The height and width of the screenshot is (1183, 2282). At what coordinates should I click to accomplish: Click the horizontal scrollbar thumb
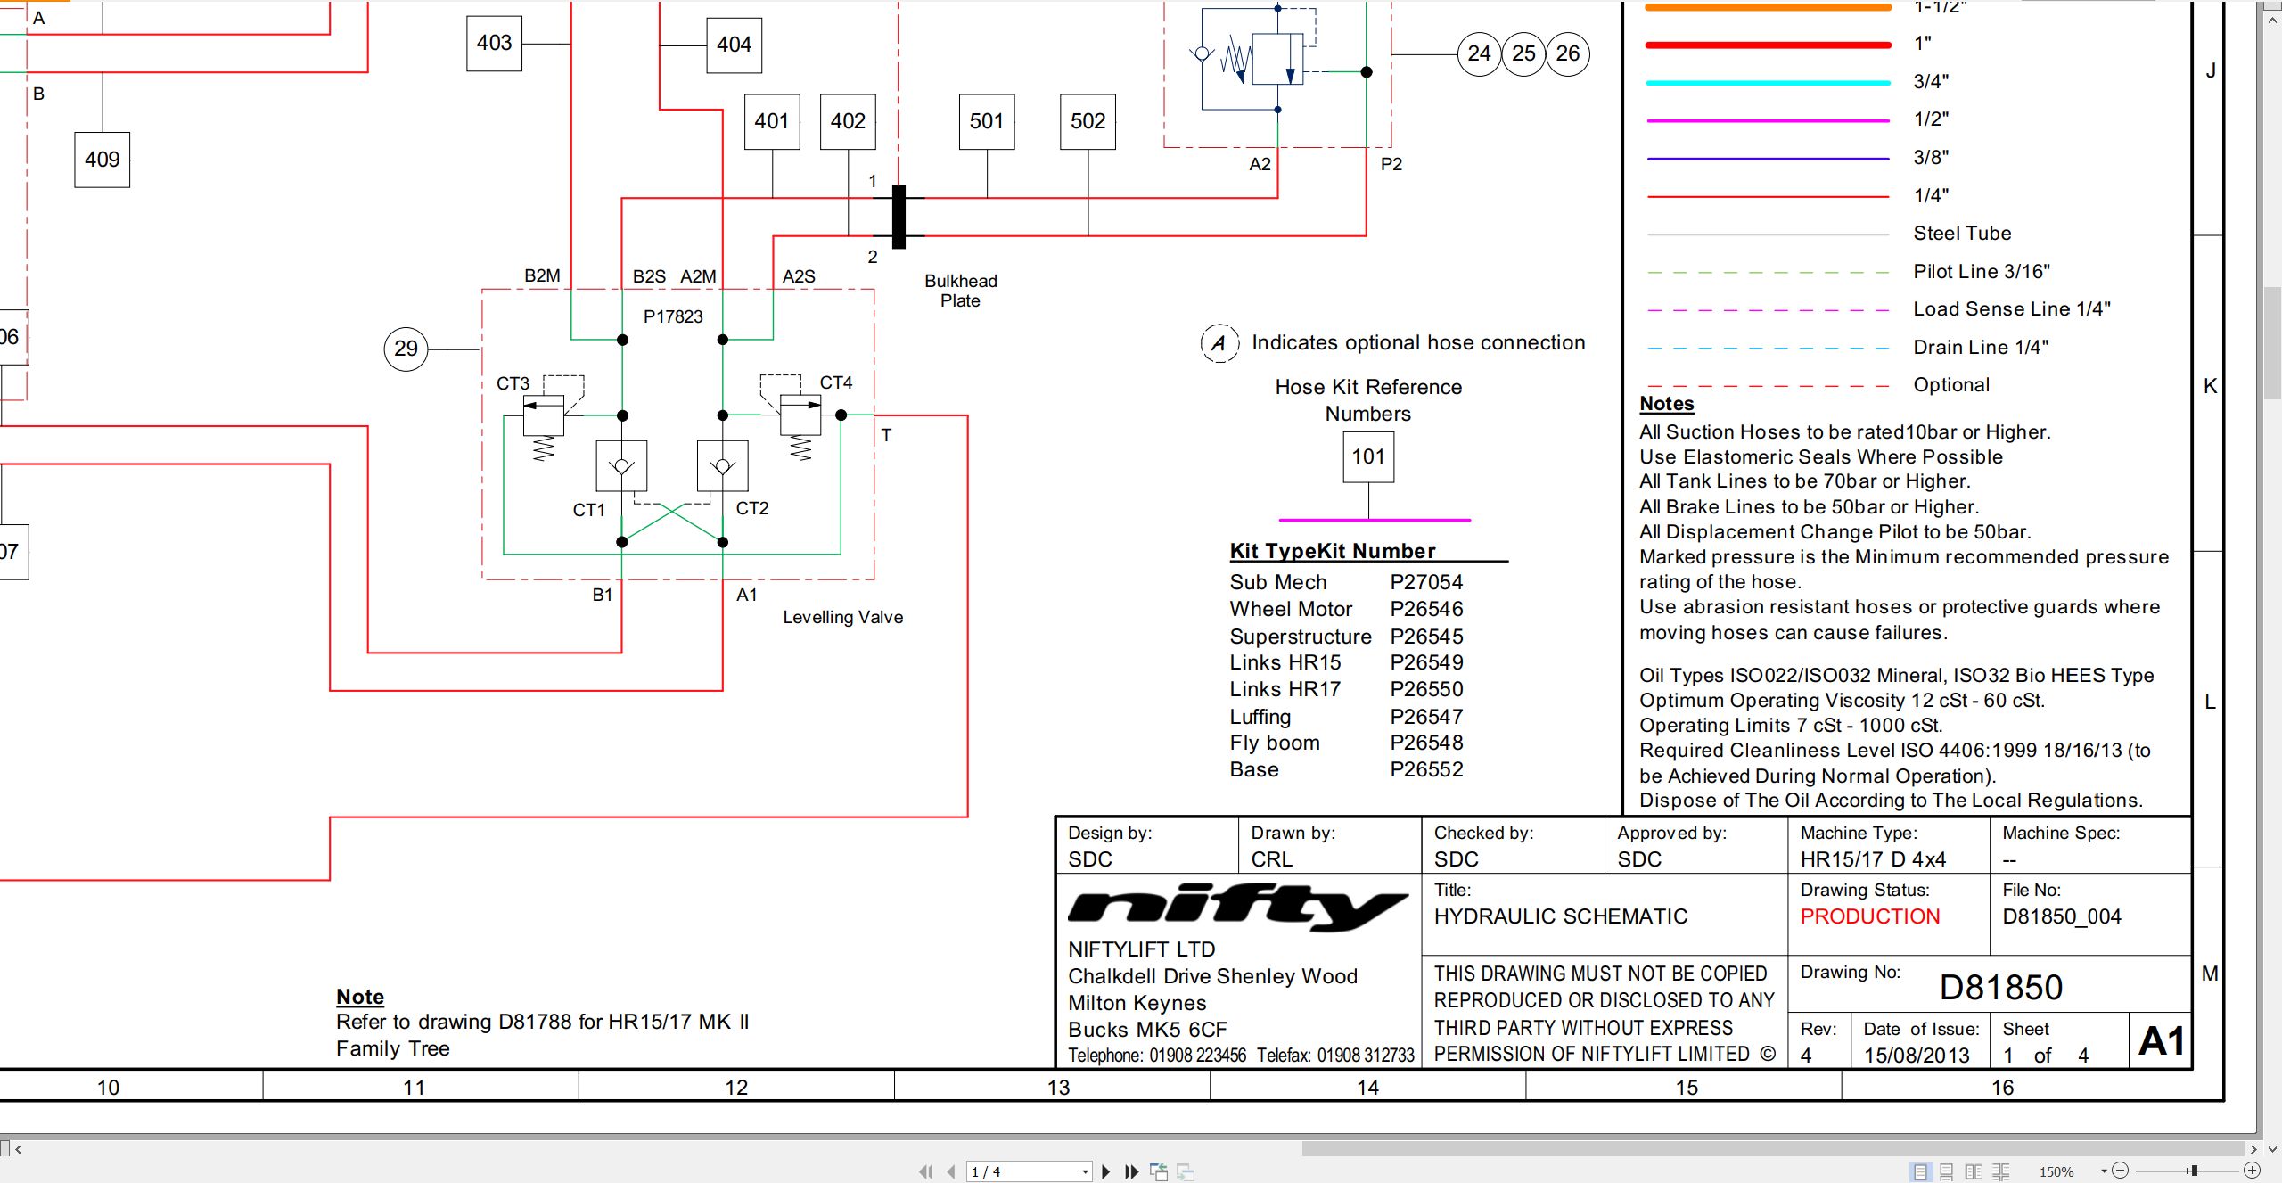[1772, 1149]
